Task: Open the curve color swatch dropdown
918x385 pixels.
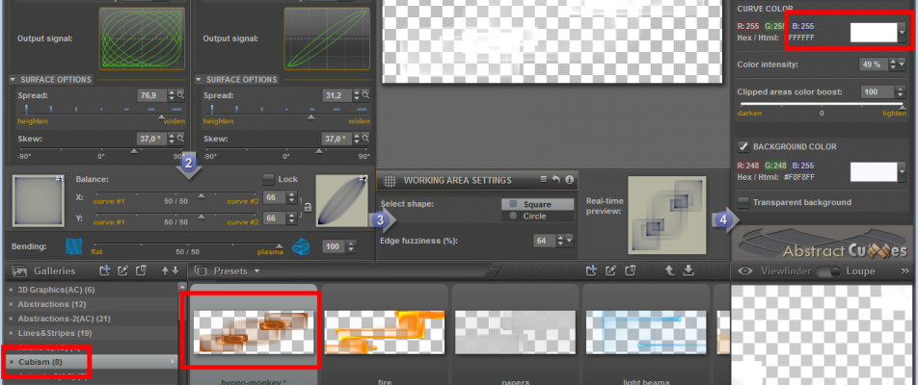Action: tap(902, 31)
